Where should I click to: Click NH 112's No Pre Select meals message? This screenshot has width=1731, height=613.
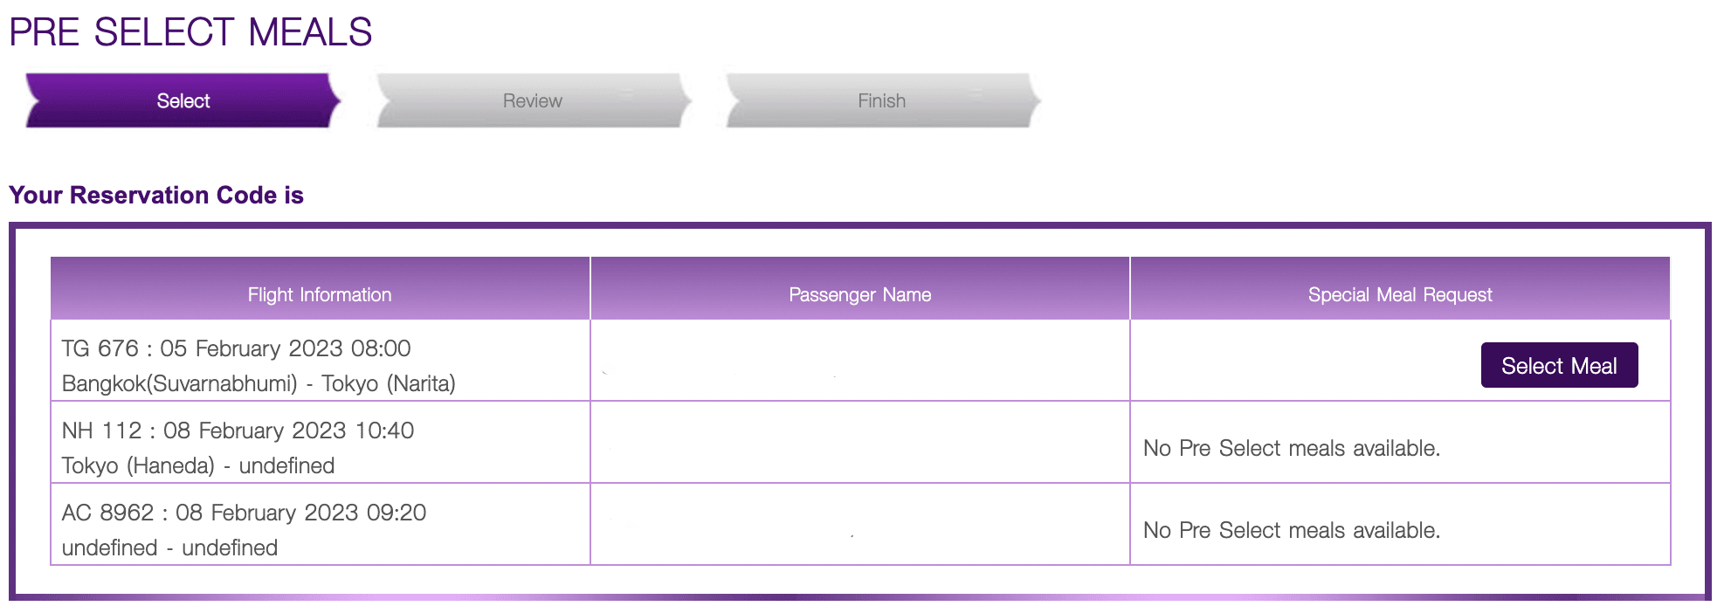point(1291,448)
